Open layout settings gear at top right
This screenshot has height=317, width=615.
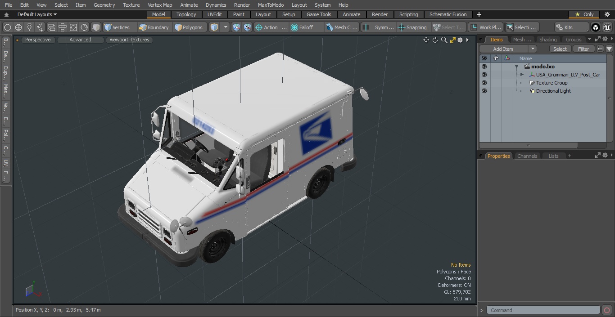607,14
